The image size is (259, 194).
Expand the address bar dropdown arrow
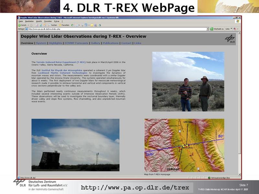click(x=208, y=29)
